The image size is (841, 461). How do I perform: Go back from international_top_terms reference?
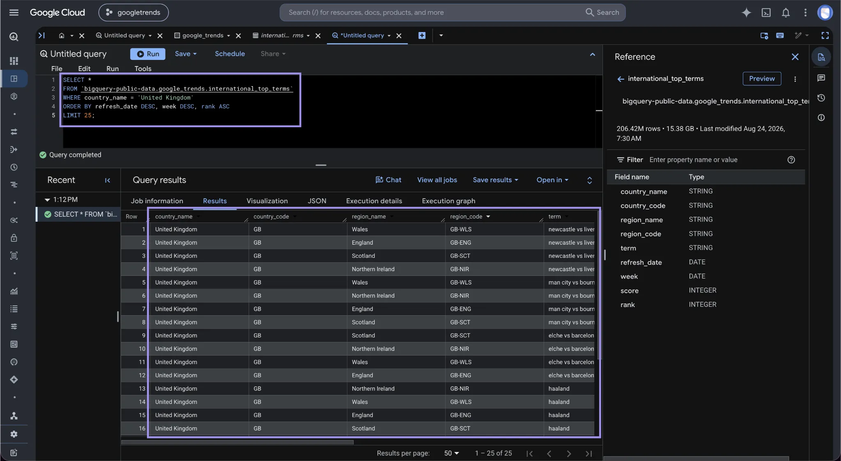[620, 79]
